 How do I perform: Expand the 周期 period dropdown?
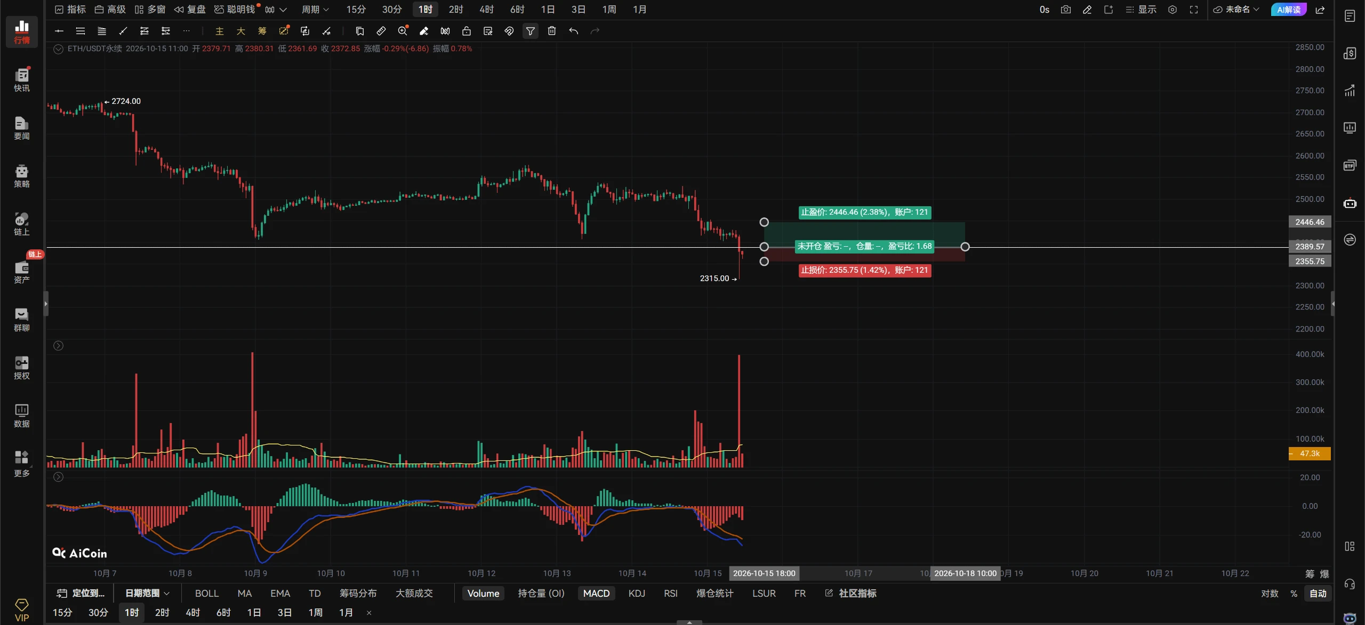tap(315, 10)
